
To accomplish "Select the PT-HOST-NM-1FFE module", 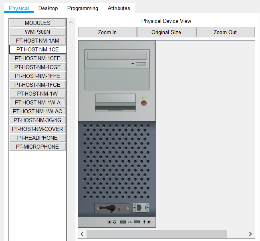I will (x=38, y=76).
